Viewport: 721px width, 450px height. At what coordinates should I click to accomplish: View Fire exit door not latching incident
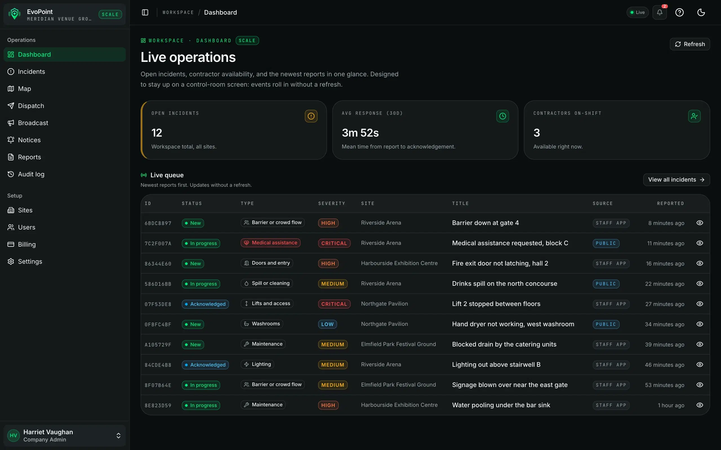coord(700,264)
